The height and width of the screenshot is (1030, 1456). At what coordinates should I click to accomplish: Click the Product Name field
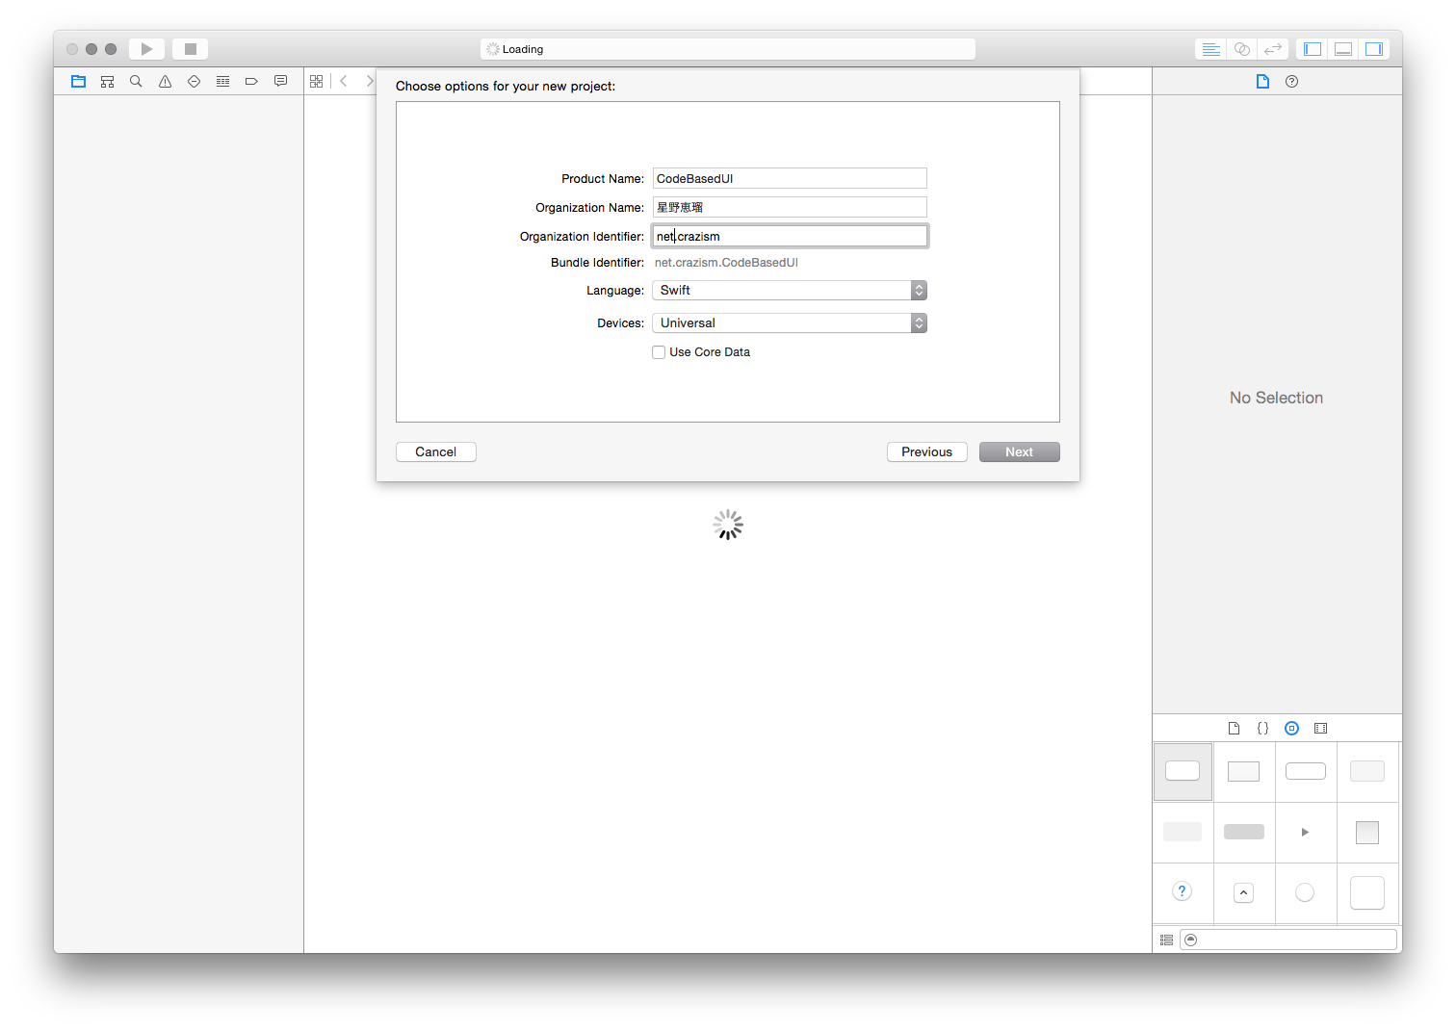(x=790, y=178)
